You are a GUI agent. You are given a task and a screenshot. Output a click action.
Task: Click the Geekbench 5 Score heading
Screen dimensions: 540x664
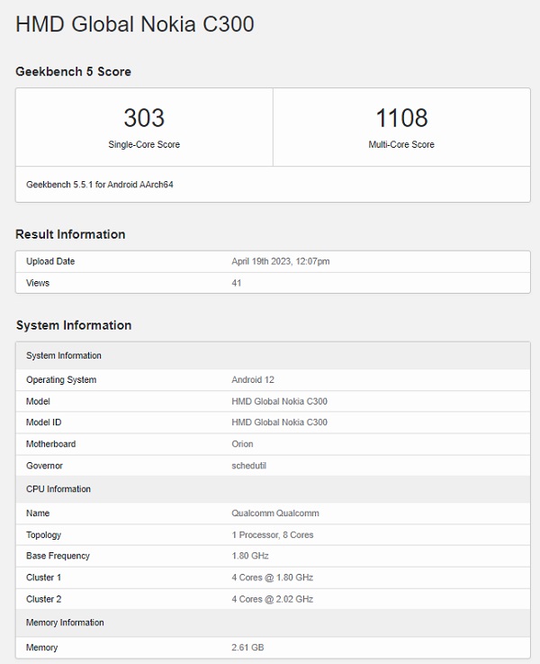73,71
